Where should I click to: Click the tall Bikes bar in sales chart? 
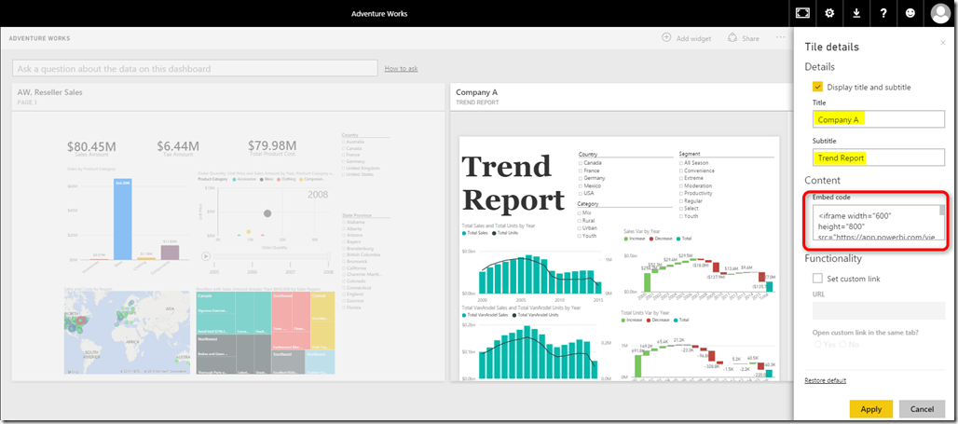[x=123, y=219]
